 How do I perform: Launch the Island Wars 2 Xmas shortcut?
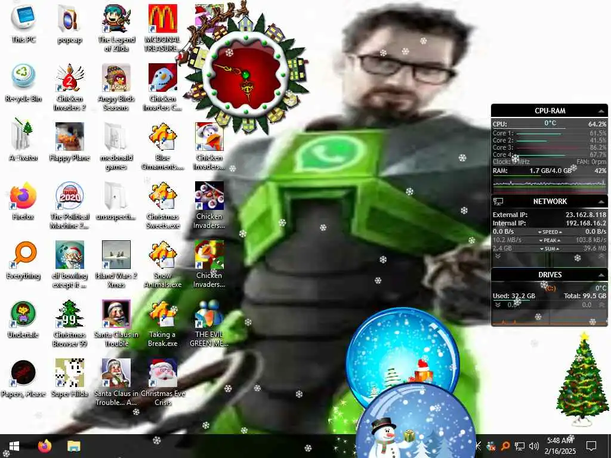point(116,264)
